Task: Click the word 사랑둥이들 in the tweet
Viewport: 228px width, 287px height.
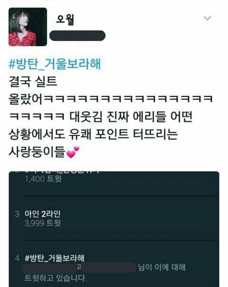Action: point(37,152)
